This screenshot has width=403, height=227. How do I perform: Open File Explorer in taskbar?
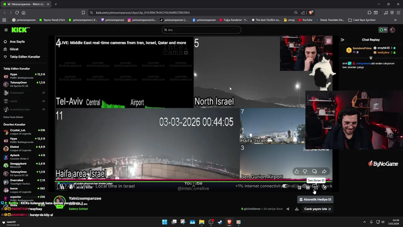pos(201,222)
